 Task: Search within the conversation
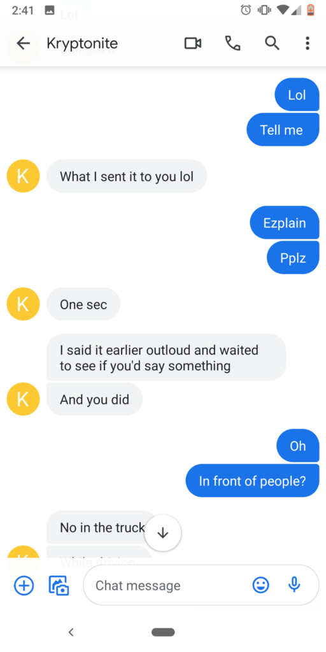[272, 43]
